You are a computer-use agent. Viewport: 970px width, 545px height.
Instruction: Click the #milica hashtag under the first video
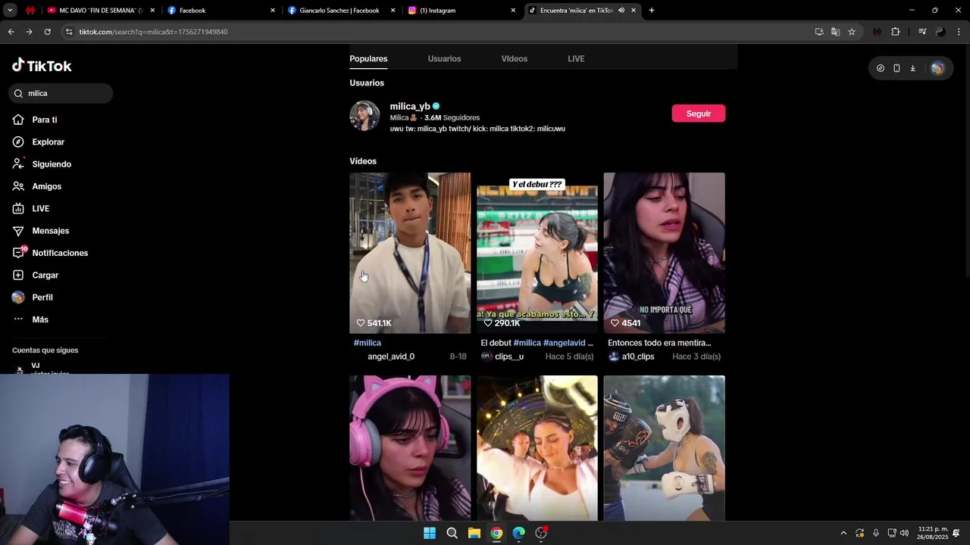(368, 343)
